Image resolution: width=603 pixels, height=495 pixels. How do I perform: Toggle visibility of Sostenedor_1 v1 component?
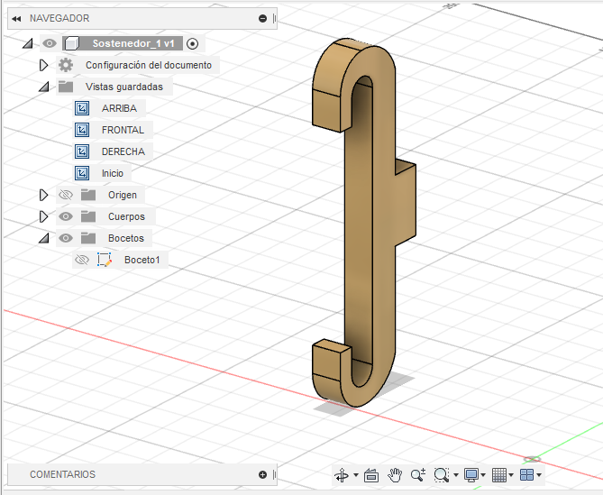pos(50,43)
